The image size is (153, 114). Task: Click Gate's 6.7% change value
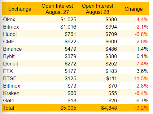142,100
